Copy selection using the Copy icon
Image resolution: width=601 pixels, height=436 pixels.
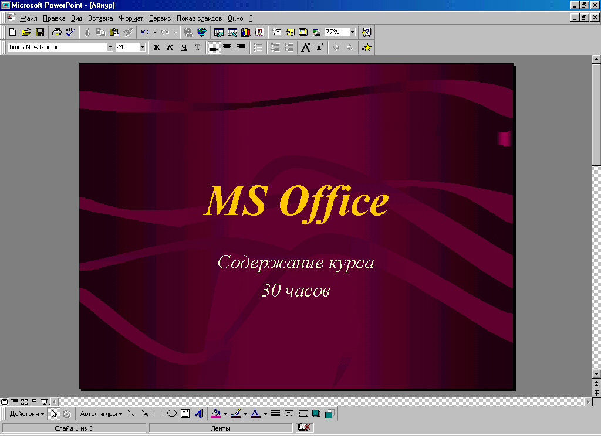click(101, 32)
